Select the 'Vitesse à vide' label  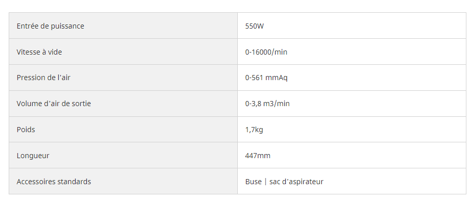click(39, 52)
